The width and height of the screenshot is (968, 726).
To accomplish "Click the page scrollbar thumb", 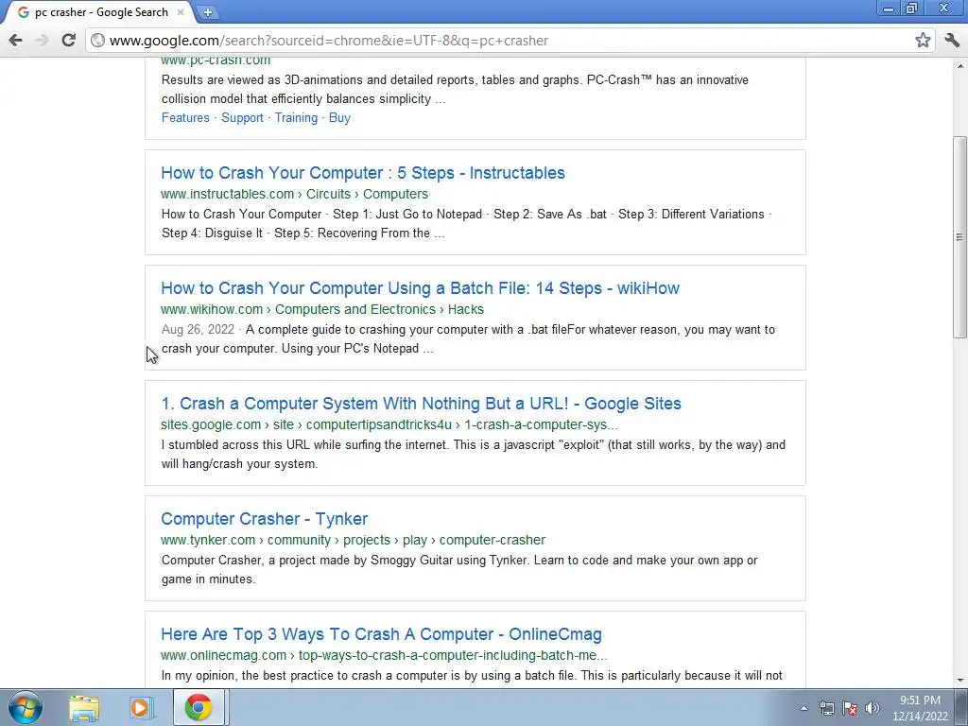I will pyautogui.click(x=959, y=236).
